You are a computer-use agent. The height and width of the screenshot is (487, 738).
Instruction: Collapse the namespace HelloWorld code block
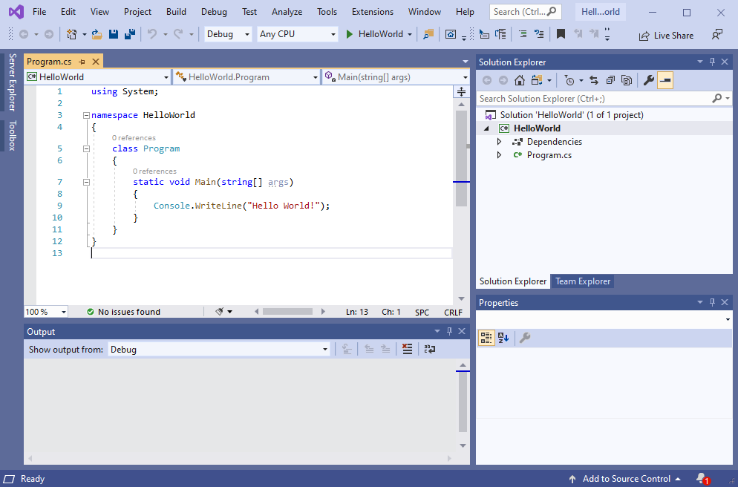click(86, 115)
